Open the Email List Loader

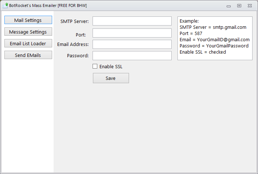pos(28,43)
